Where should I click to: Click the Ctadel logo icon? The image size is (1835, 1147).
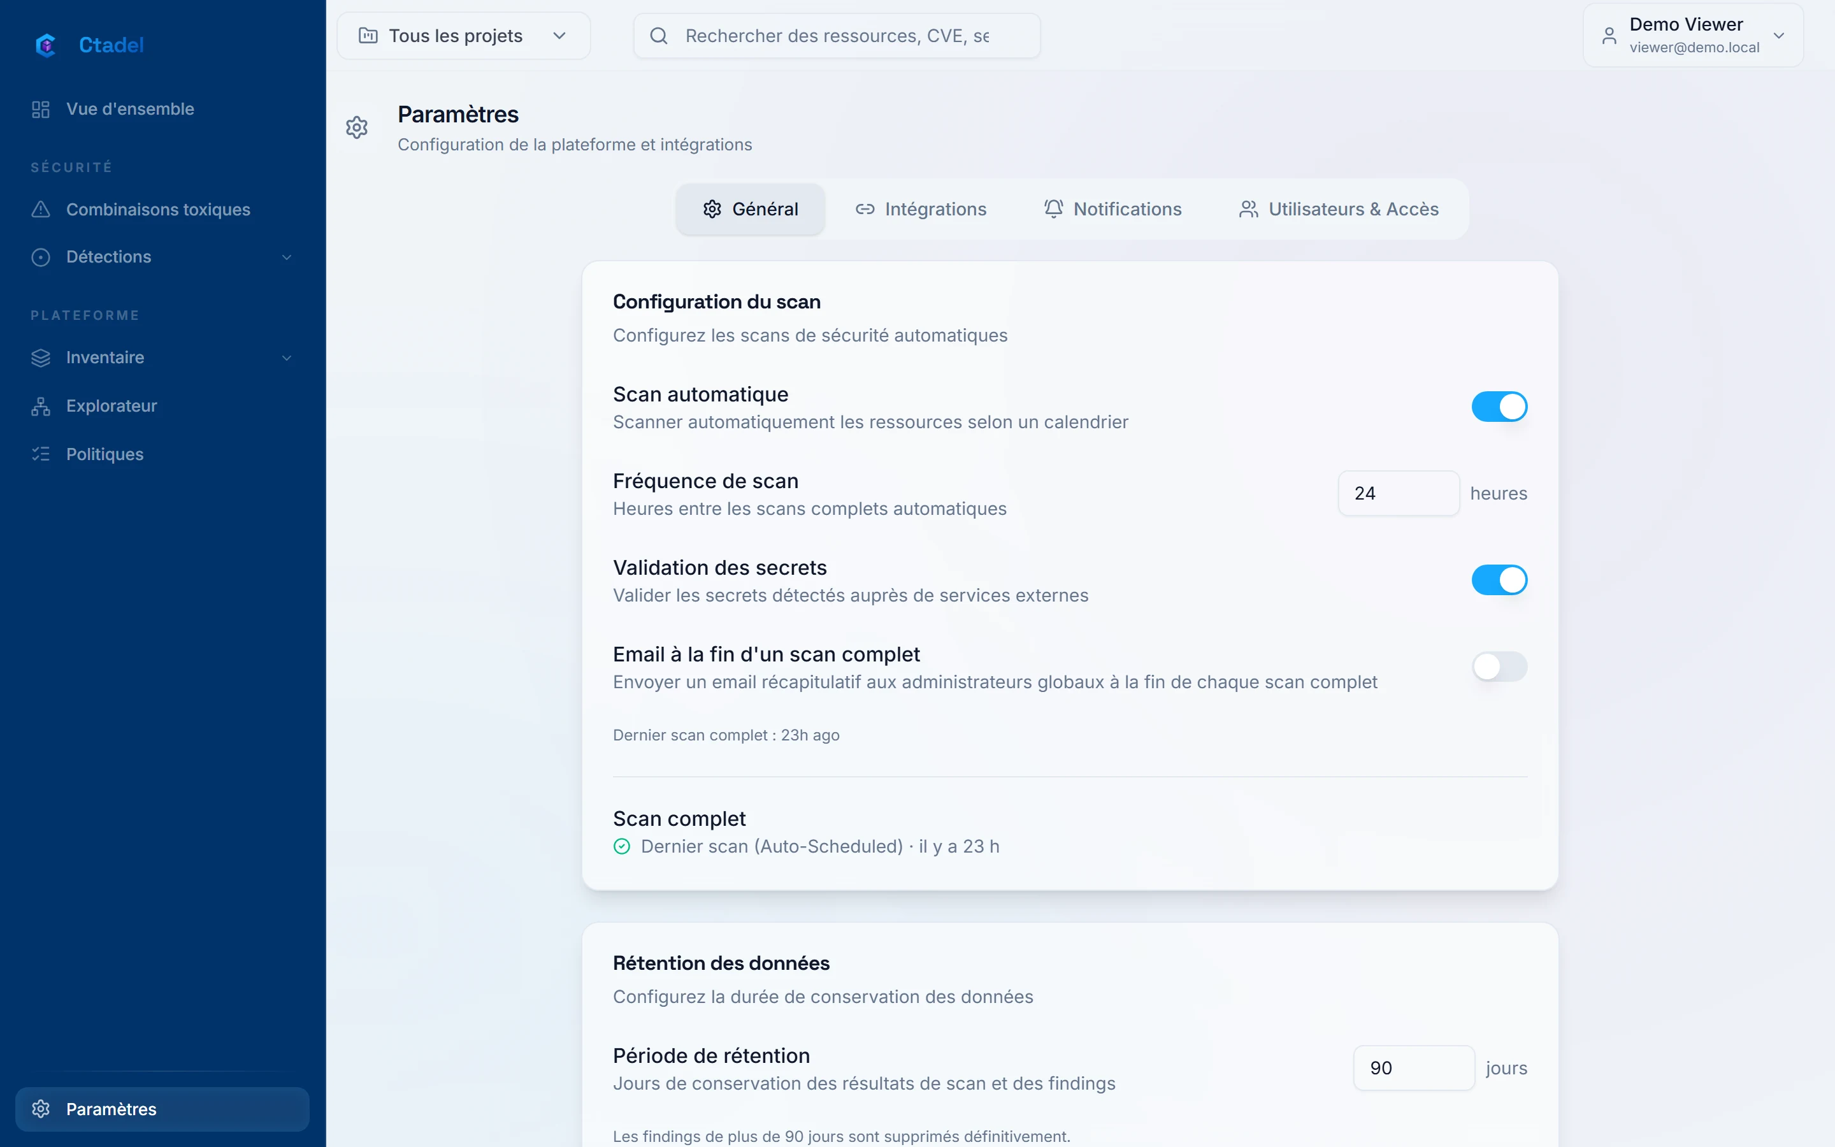coord(45,45)
